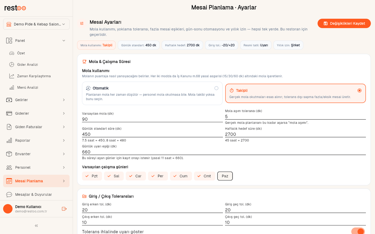Image resolution: width=375 pixels, height=234 pixels.
Task: Click the Günlük standart: 450 dk chip
Action: [139, 45]
